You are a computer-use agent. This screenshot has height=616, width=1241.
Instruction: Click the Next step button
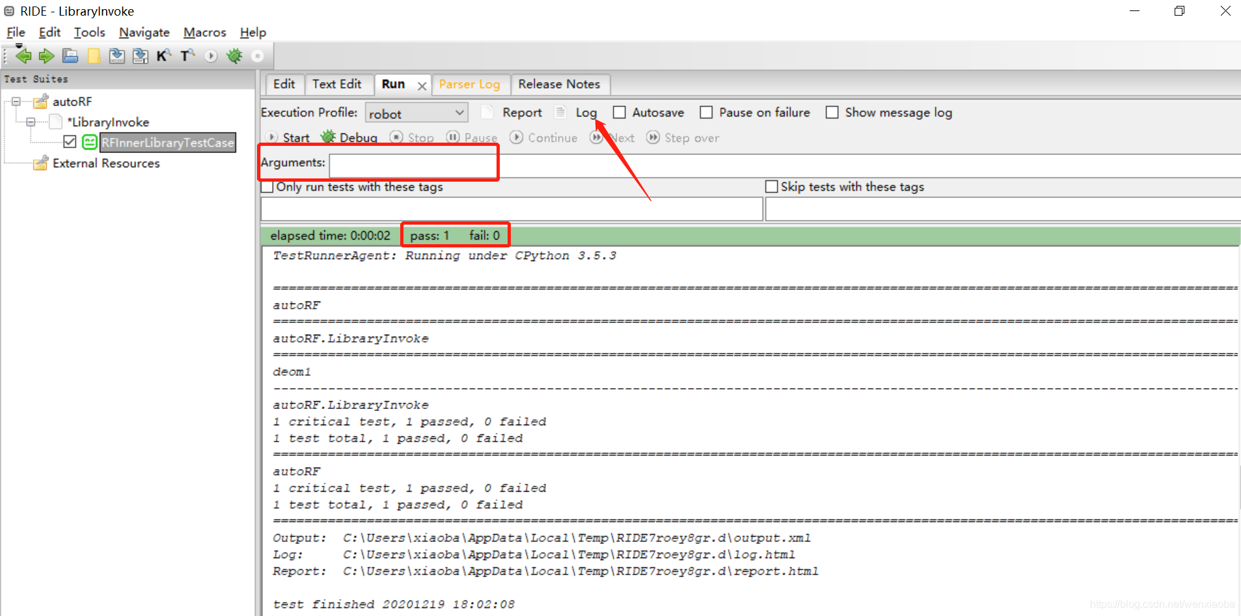[612, 137]
